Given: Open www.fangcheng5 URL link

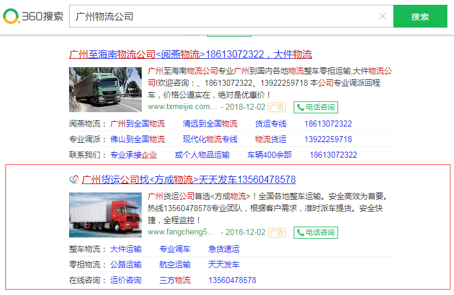Looking at the screenshot, I should 181,233.
